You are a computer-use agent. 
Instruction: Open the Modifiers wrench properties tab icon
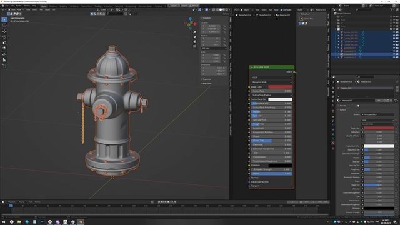333,121
